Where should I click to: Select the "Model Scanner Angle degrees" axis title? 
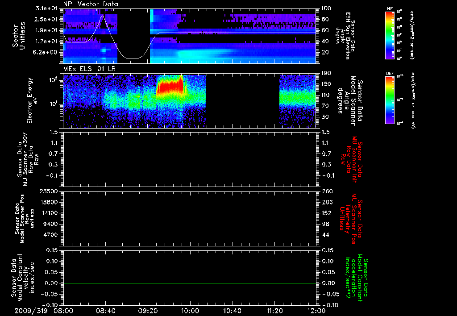pos(350,101)
